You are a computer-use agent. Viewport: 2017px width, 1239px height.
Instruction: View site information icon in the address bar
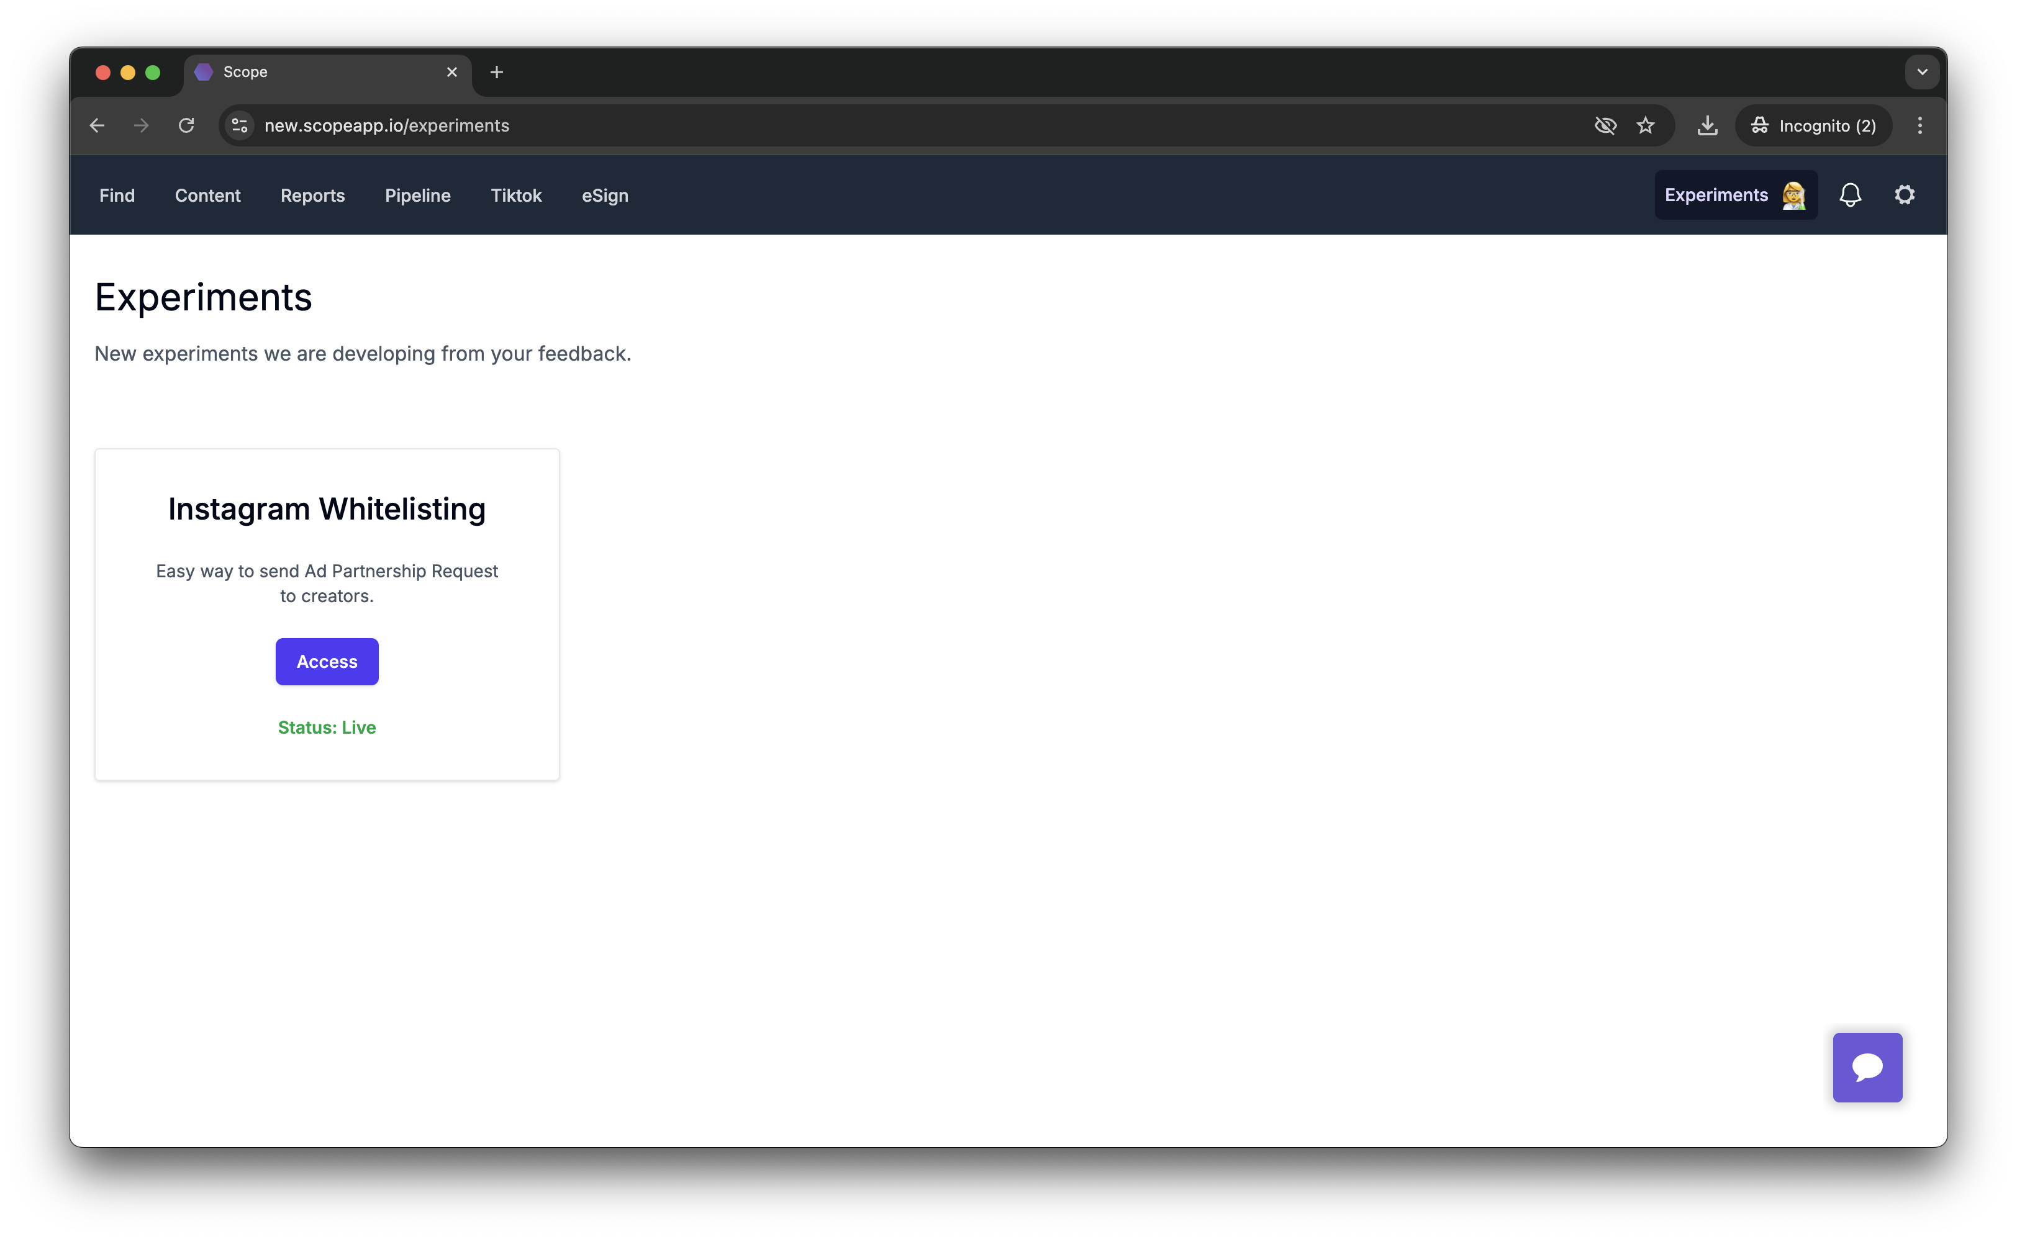239,125
